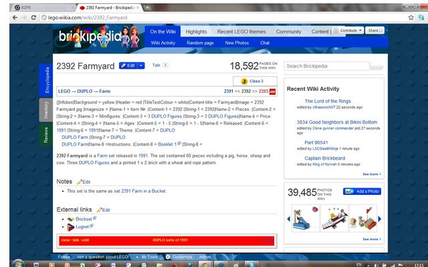Go to next set 2393
428x267 pixels.
coord(263,91)
